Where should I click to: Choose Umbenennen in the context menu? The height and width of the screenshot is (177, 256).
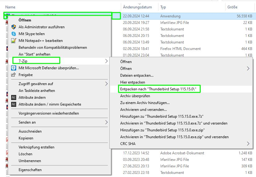30,161
